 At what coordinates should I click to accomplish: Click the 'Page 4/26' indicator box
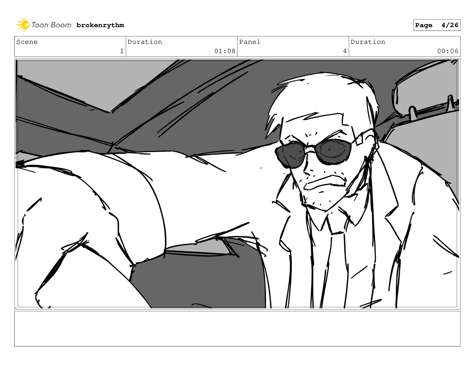[x=437, y=25]
